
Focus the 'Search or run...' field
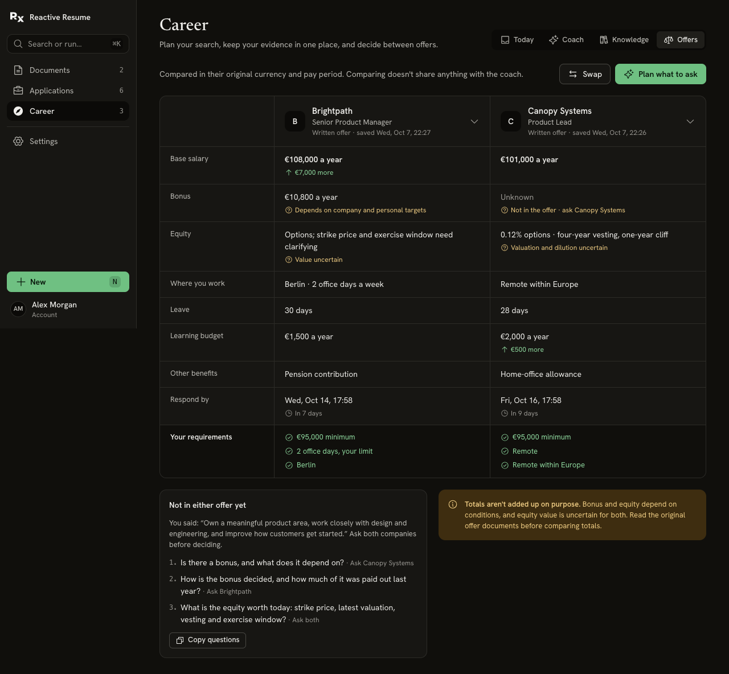point(68,44)
